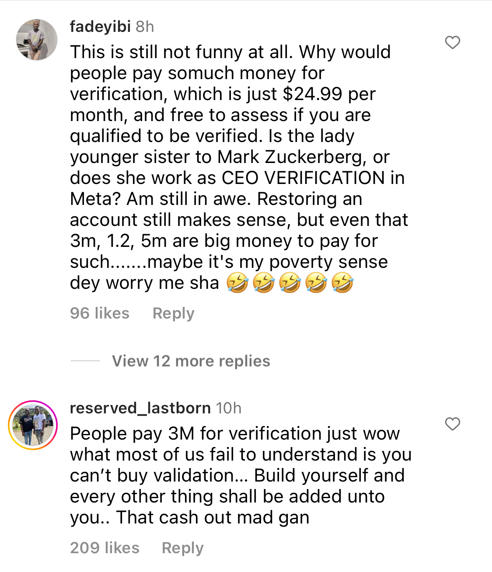
Task: Open fadeyibi's profile picture
Action: click(x=37, y=40)
